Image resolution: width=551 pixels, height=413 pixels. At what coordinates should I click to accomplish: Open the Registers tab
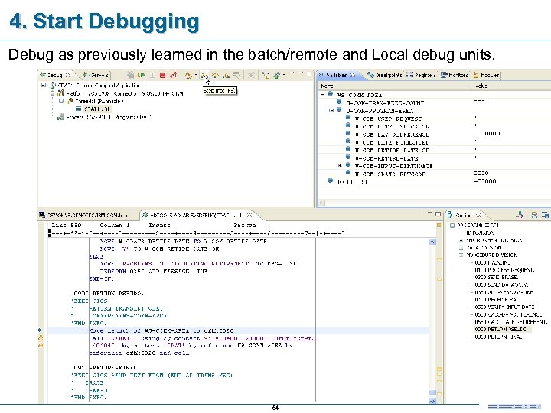click(421, 75)
